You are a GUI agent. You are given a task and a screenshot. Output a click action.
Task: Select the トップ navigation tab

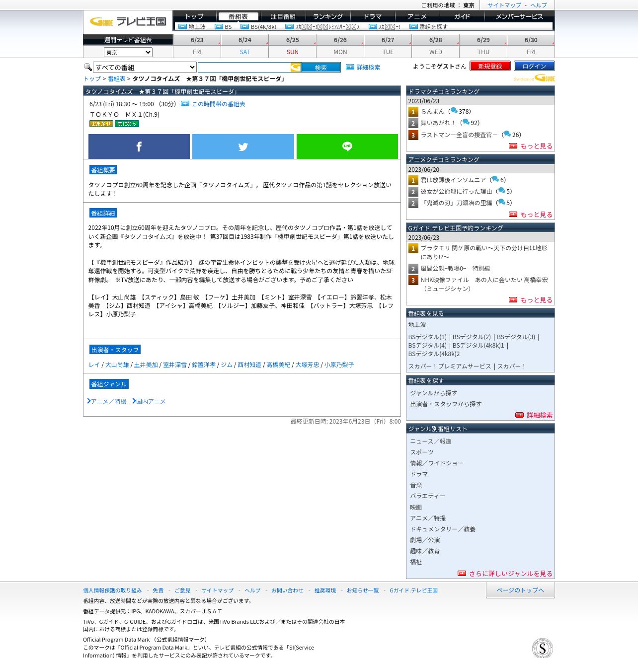click(x=194, y=16)
